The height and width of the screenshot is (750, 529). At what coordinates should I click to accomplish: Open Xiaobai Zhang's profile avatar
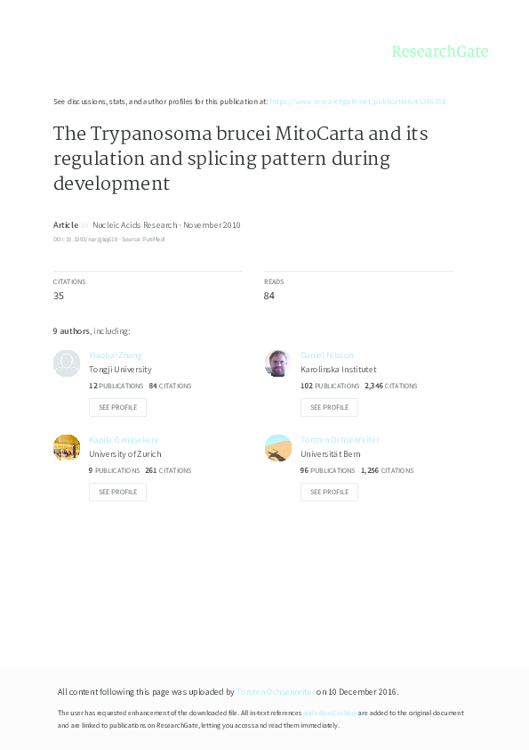pos(66,363)
